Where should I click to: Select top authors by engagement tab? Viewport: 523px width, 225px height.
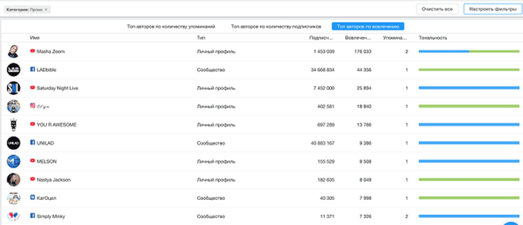368,26
